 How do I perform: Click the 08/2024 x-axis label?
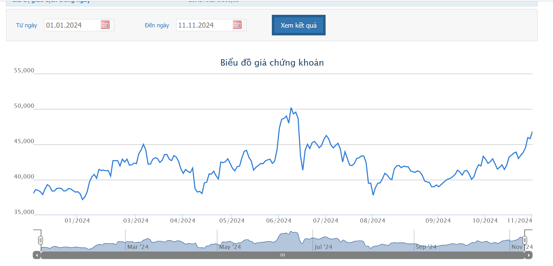pyautogui.click(x=373, y=221)
